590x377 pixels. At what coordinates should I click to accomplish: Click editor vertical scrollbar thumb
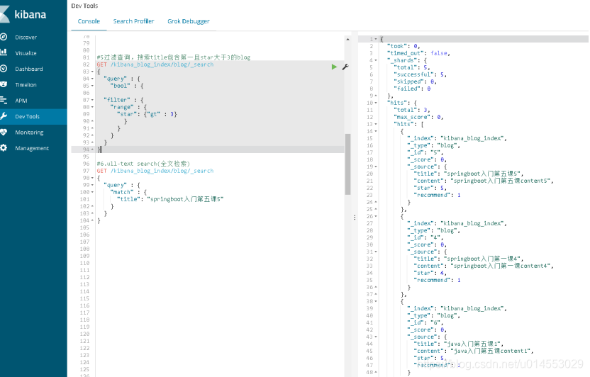pyautogui.click(x=347, y=164)
